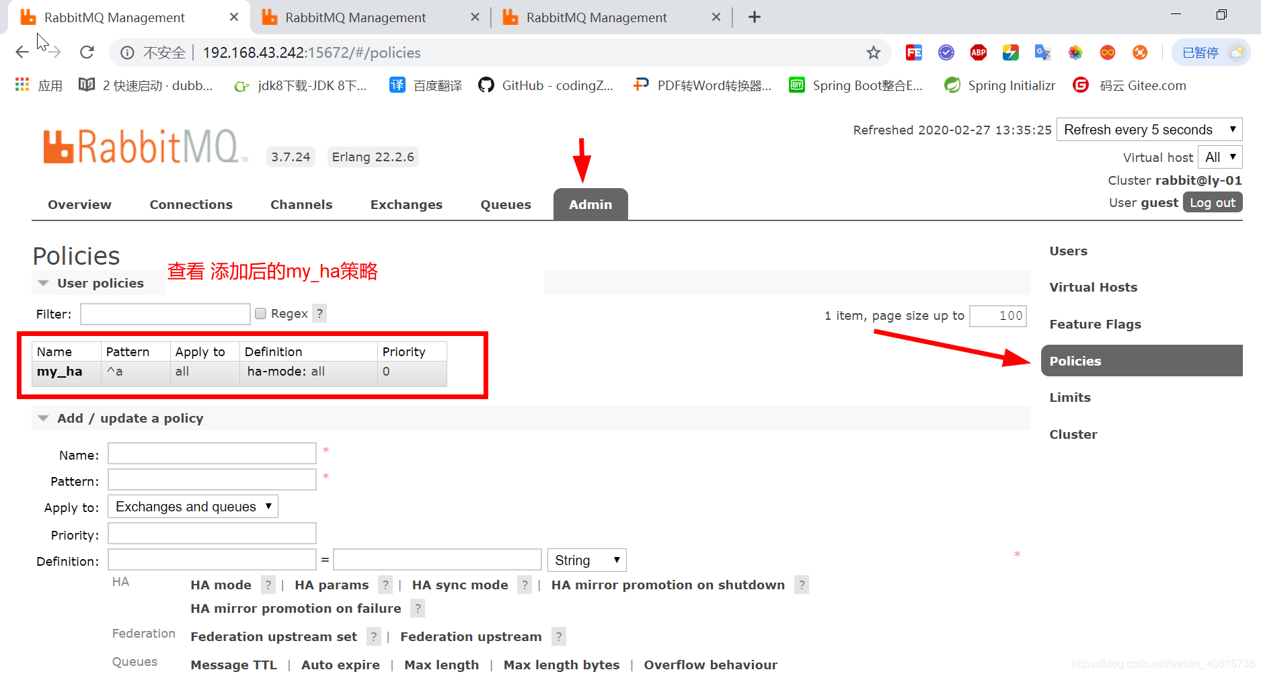This screenshot has height=676, width=1261.
Task: Open the PDF to Word converter bookmark
Action: [x=702, y=85]
